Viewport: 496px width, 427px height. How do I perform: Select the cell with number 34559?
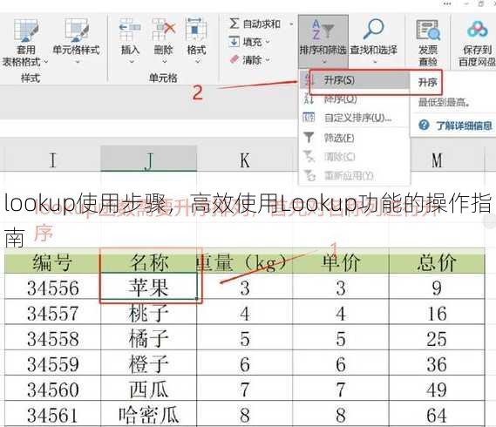click(52, 363)
